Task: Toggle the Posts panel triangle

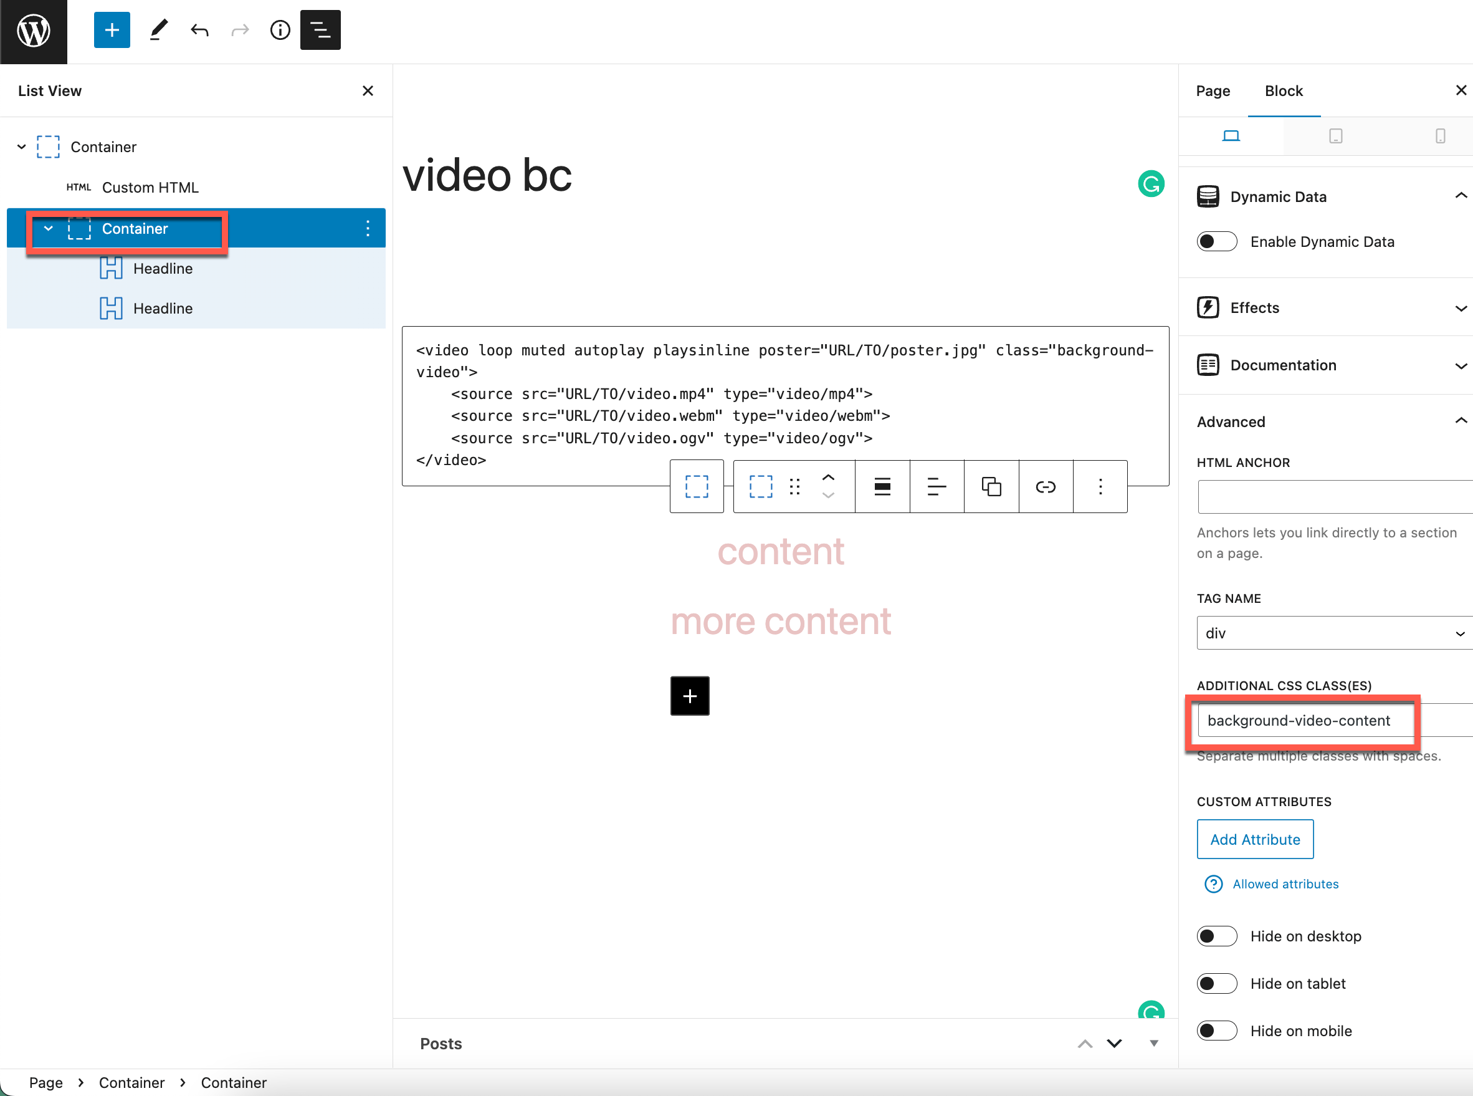Action: [1154, 1044]
